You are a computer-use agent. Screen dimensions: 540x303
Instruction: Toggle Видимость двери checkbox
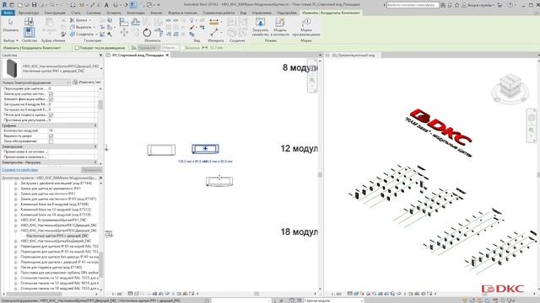pos(51,136)
